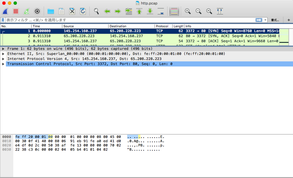Click destination 145.254.160.237 in packet 2
Screen dimensions: 293x178
pos(126,36)
